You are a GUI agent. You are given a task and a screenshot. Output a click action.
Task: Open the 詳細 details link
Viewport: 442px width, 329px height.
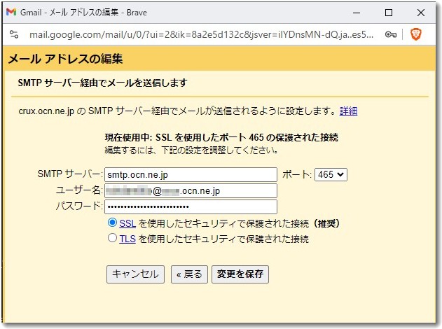[x=348, y=111]
